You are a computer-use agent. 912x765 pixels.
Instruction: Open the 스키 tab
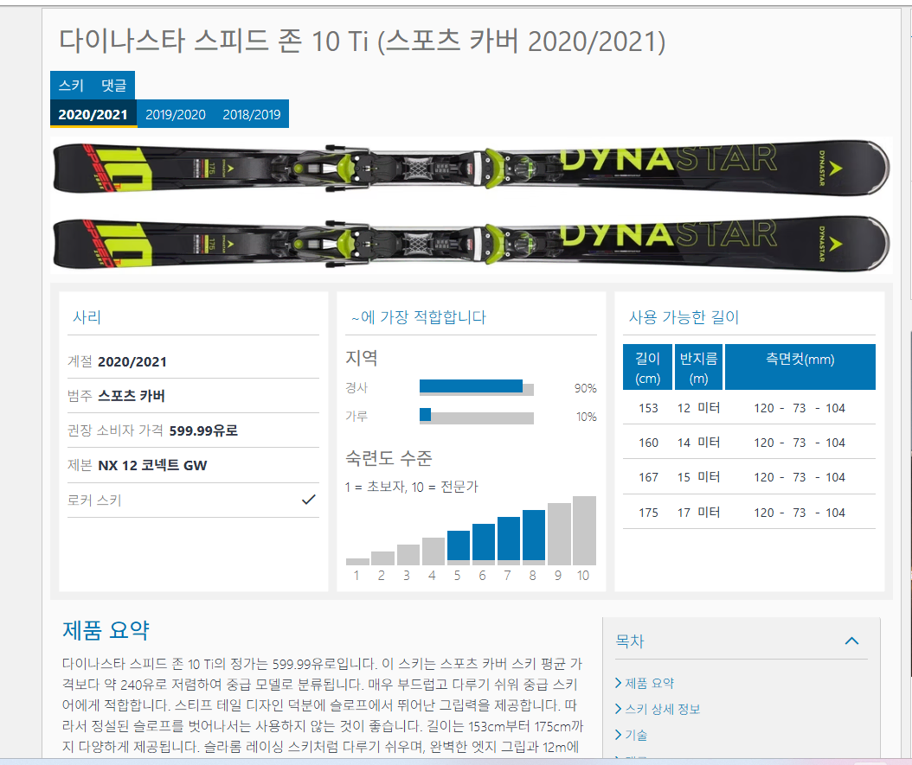(x=71, y=86)
